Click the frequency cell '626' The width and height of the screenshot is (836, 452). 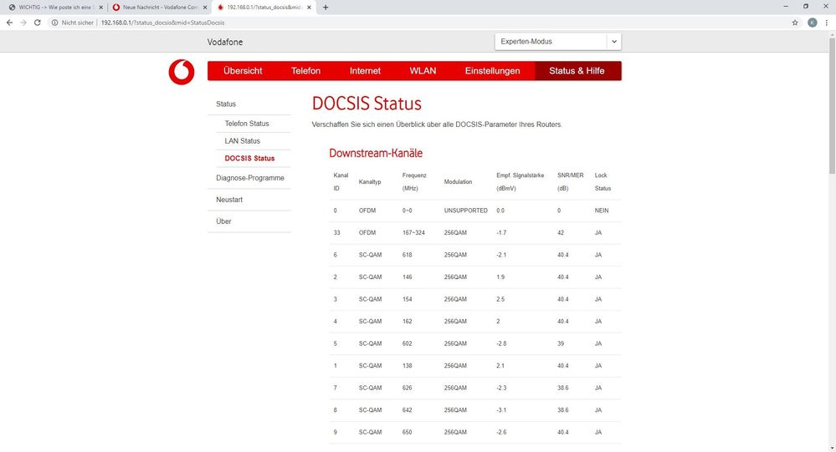(x=407, y=389)
